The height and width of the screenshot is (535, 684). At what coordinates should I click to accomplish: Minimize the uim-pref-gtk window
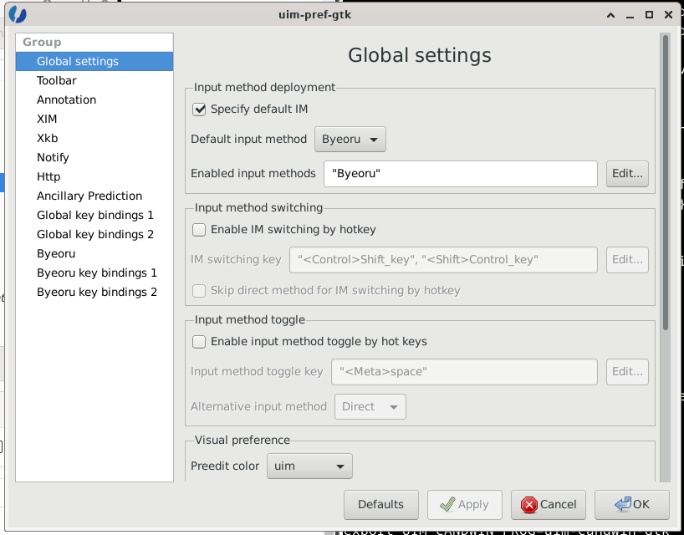630,15
